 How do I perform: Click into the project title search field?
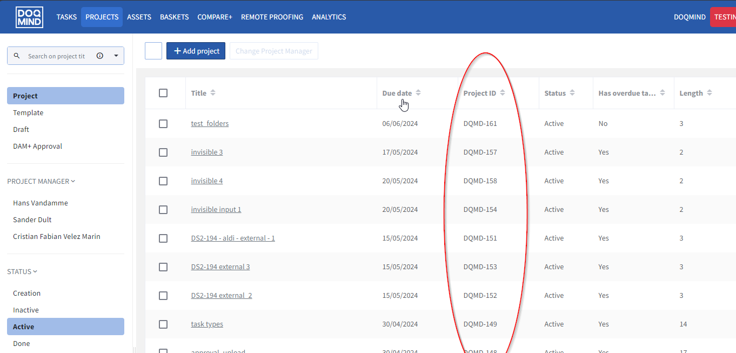point(57,56)
